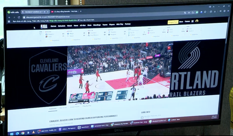
Task: Close the Cleveland Cavaliers tab
Action: [48, 12]
